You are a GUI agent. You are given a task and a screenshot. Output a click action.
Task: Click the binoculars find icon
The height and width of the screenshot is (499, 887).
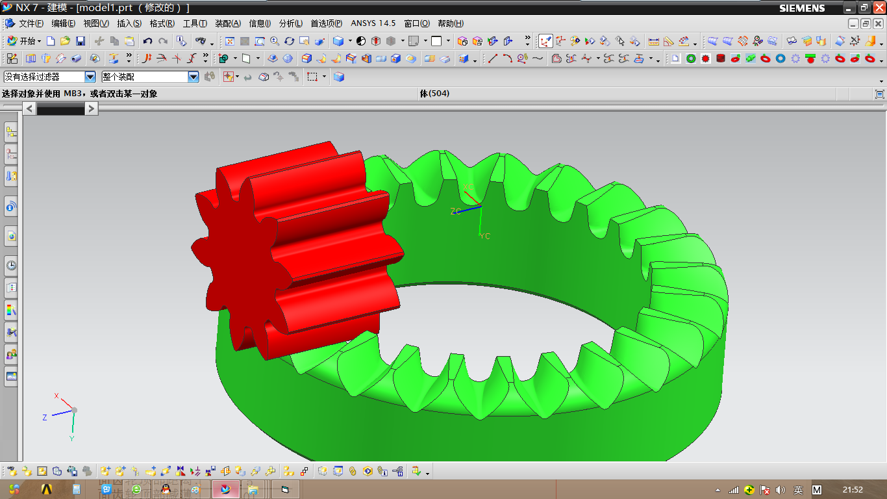click(x=201, y=41)
